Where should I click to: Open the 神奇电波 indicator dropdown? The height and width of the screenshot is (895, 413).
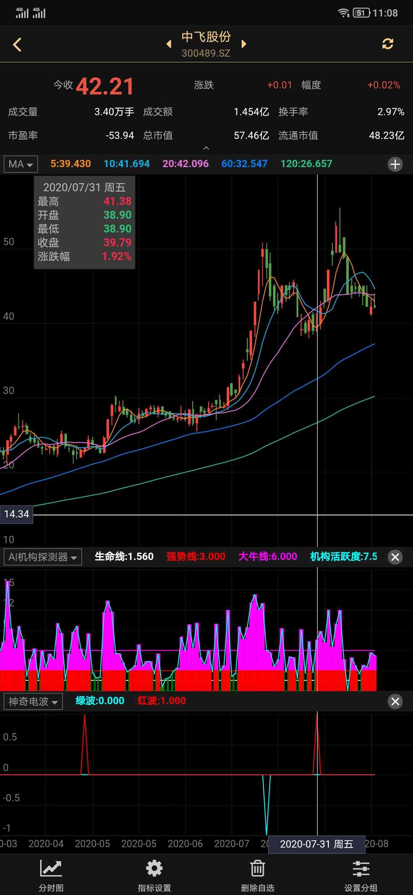(x=33, y=701)
